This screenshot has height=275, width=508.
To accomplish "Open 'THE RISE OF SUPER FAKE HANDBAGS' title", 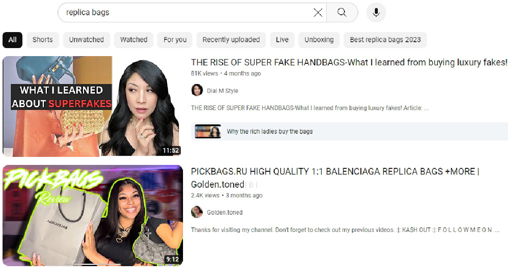I will pyautogui.click(x=349, y=62).
